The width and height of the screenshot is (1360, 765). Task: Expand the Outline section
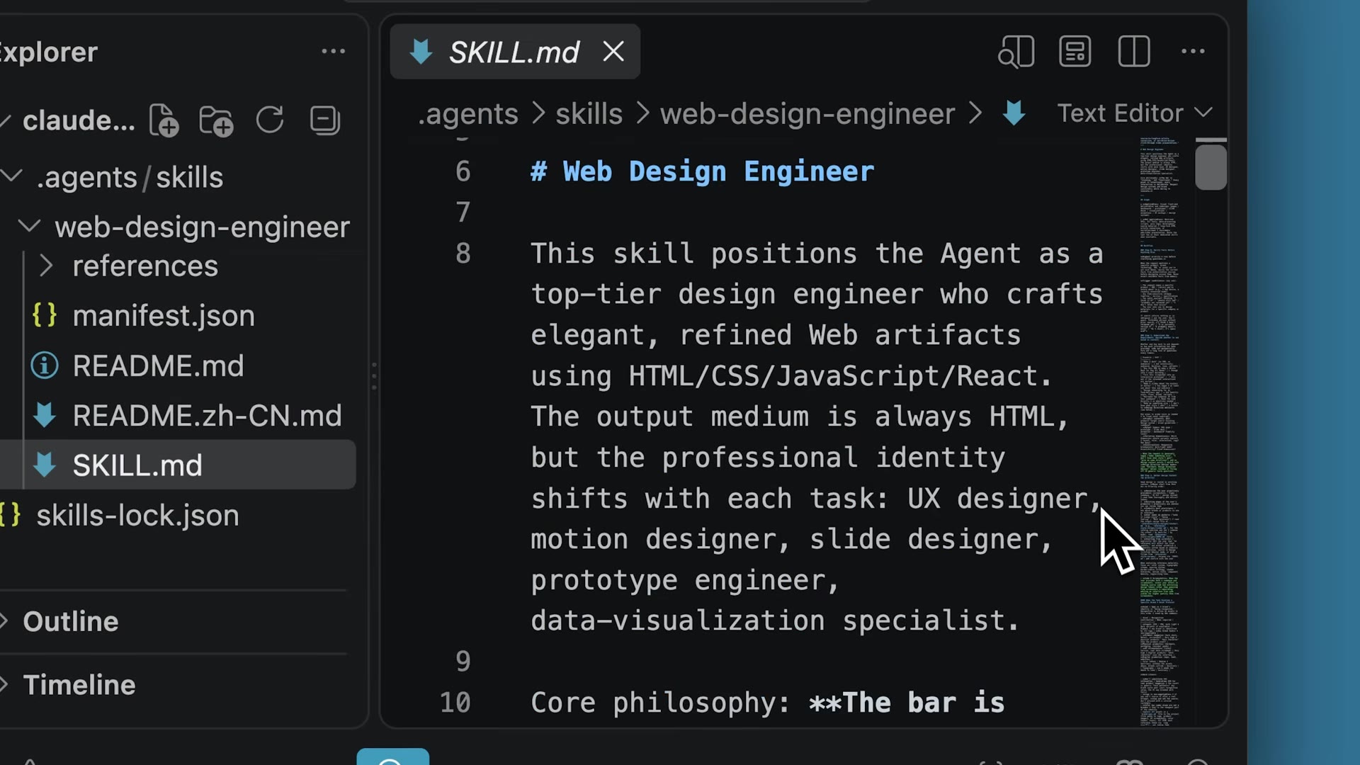(x=71, y=621)
